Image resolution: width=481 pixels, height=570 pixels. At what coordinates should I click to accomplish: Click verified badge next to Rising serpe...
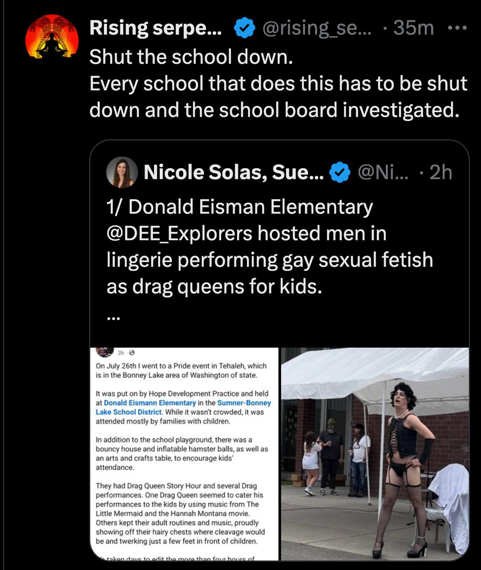pyautogui.click(x=244, y=28)
